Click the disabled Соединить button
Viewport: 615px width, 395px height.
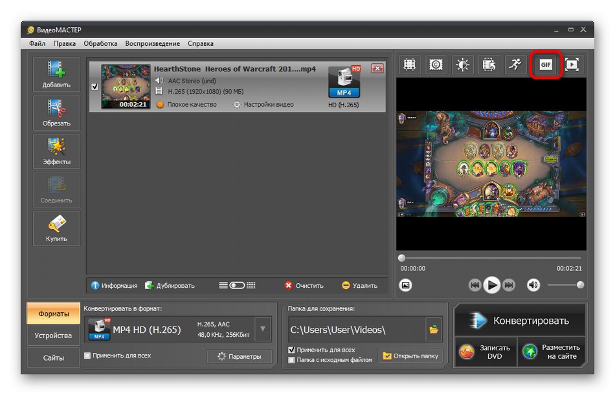click(x=56, y=190)
